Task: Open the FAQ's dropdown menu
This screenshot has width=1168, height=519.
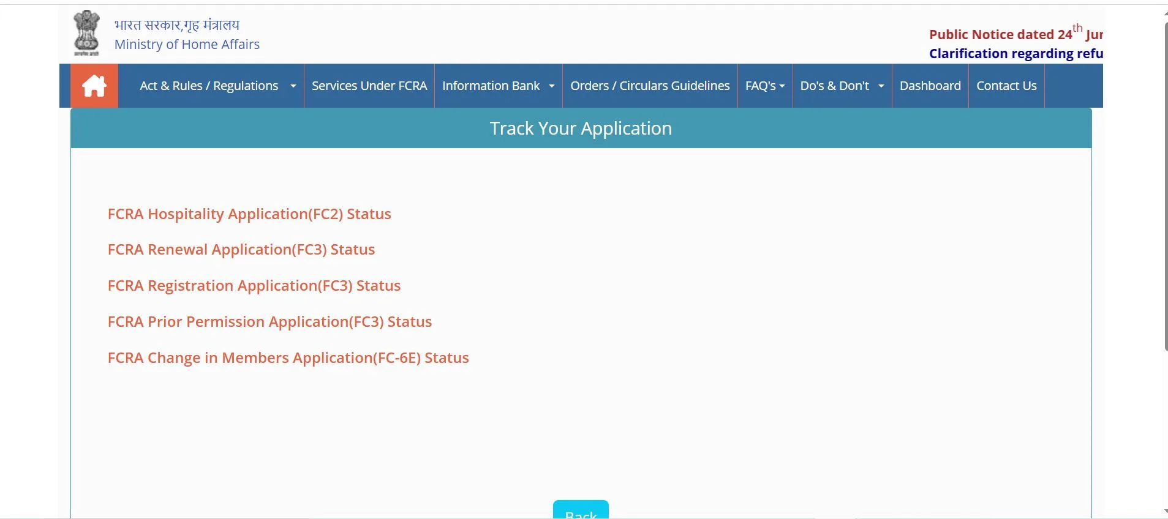Action: [x=764, y=86]
